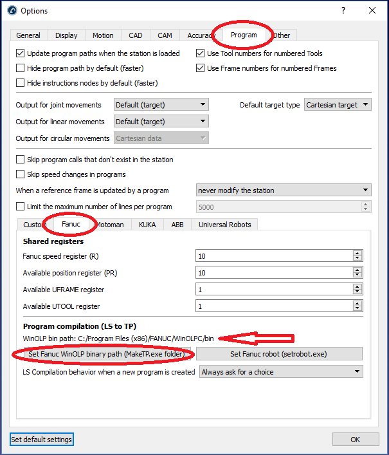Click the WinOLP bin path text
The image size is (389, 455).
118,339
